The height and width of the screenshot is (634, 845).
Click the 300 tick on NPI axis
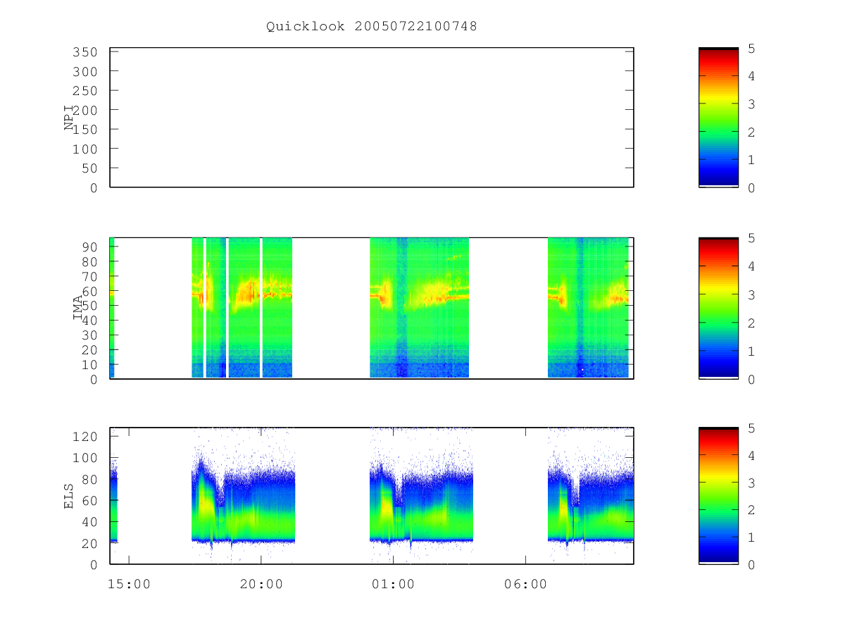pos(84,72)
